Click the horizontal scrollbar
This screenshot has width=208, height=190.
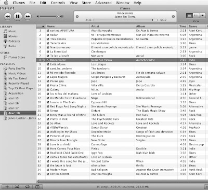pos(122,181)
